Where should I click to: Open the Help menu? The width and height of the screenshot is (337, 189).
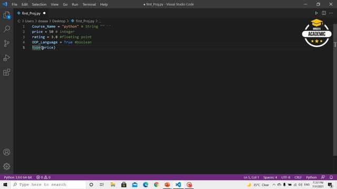(x=104, y=4)
